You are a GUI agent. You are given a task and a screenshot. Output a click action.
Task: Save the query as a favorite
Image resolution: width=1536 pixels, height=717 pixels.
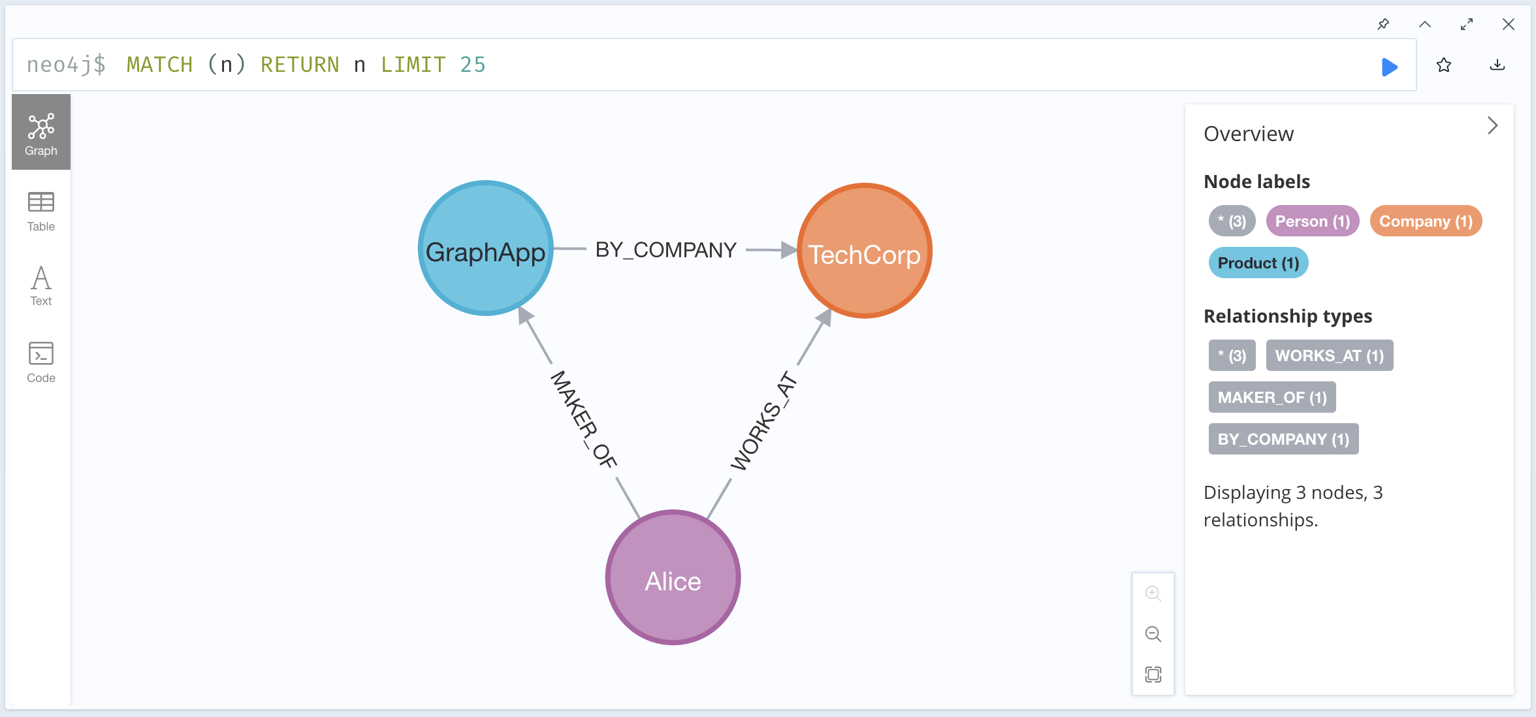click(x=1444, y=65)
